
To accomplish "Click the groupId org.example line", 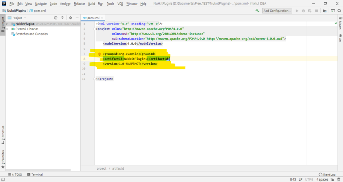I will (129, 54).
